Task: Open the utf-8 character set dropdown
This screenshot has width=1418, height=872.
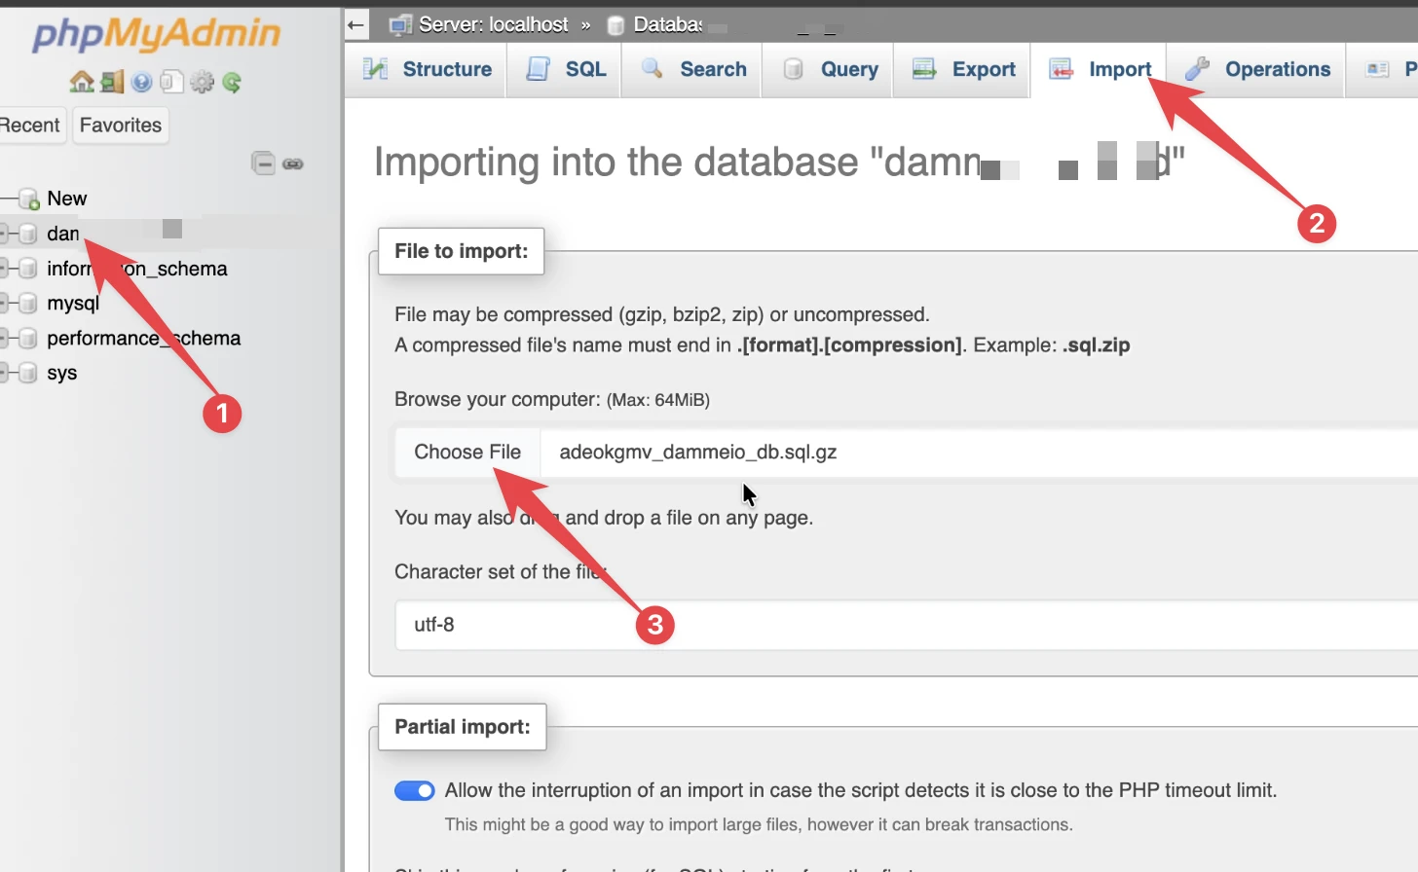Action: pos(906,625)
